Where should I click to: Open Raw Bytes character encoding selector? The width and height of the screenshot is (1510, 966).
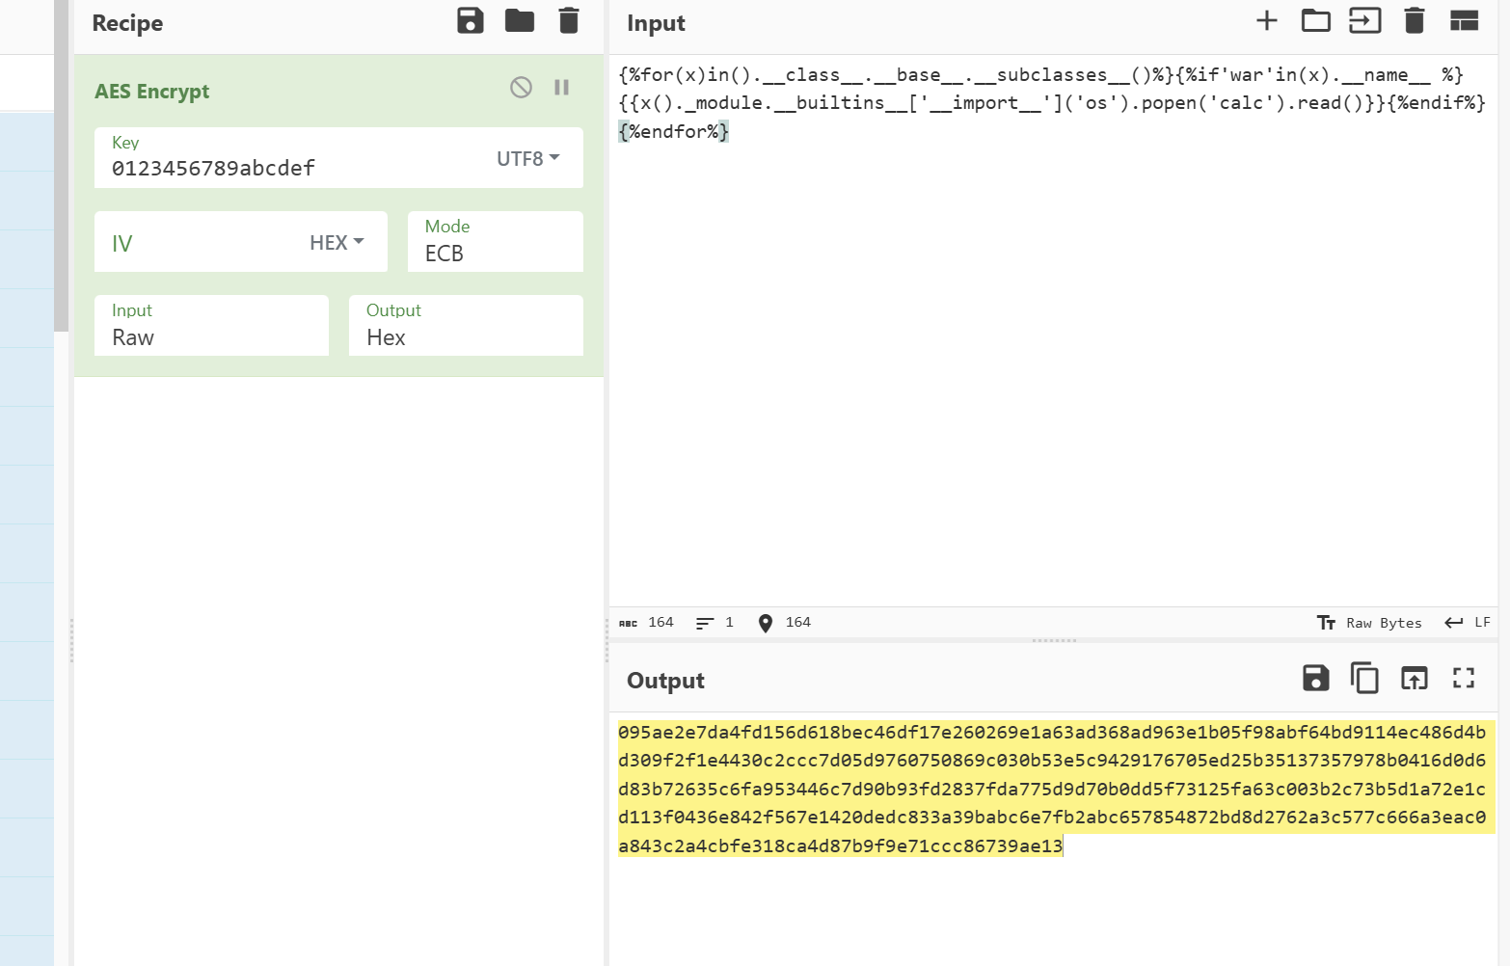(x=1369, y=623)
